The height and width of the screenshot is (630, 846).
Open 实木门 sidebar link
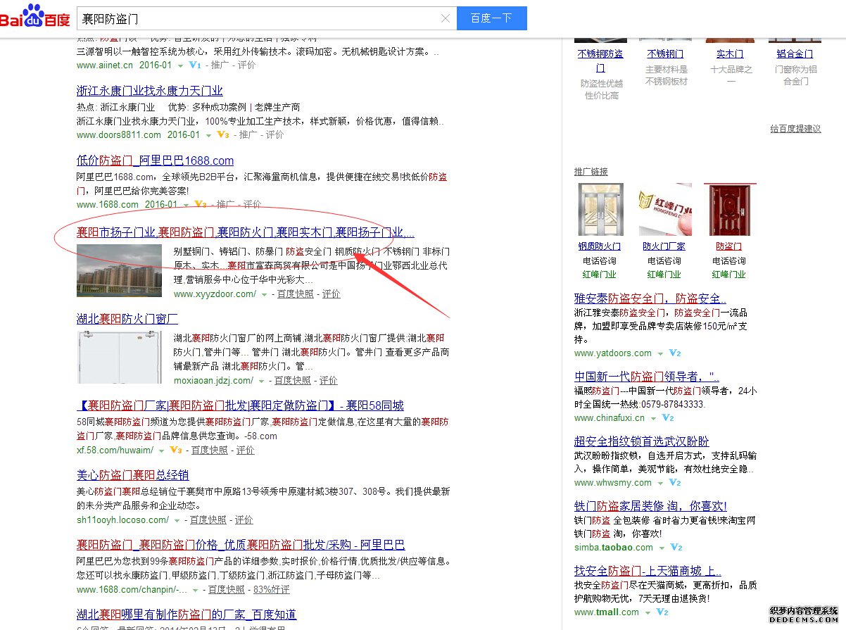click(x=730, y=53)
